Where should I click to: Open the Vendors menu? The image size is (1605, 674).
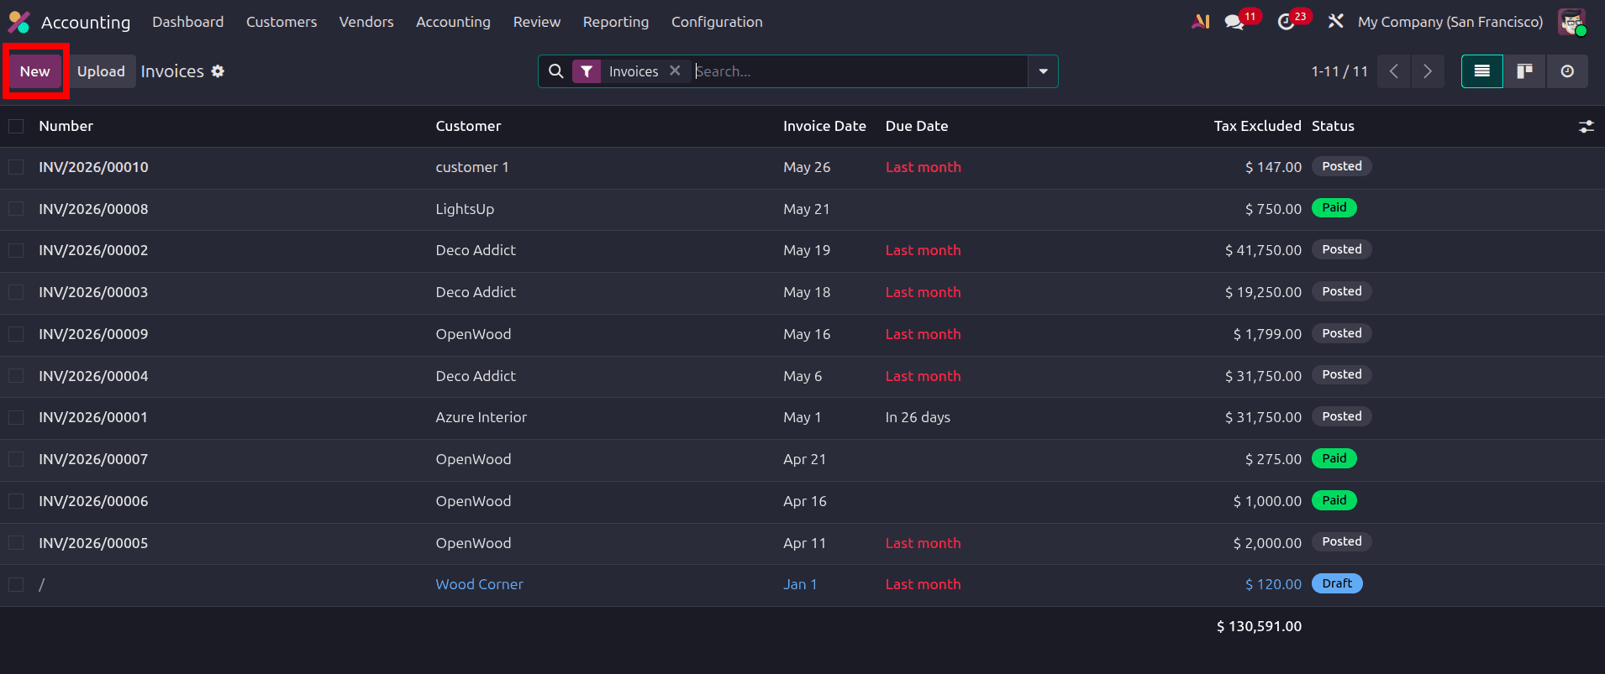366,22
